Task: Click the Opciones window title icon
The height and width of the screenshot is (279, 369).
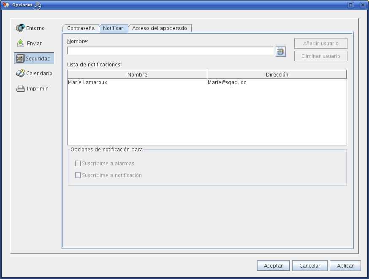Action: 5,5
